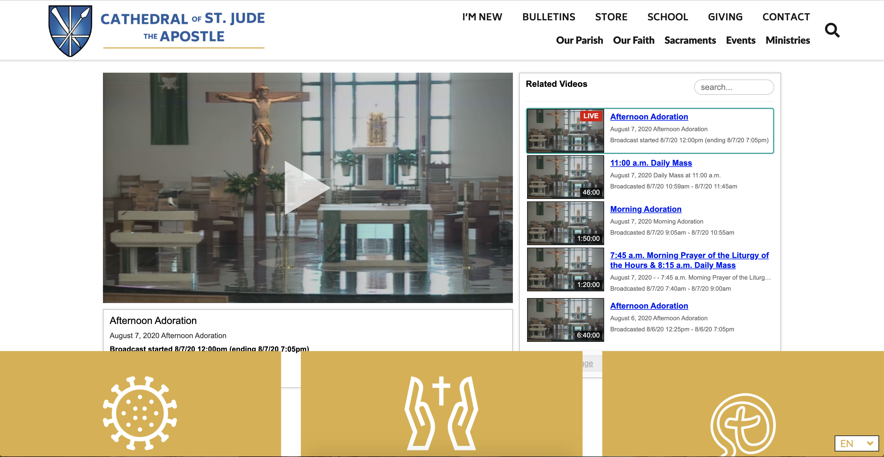This screenshot has height=457, width=884.
Task: Open the 7:45 a.m. Morning Prayer video link
Action: tap(689, 260)
